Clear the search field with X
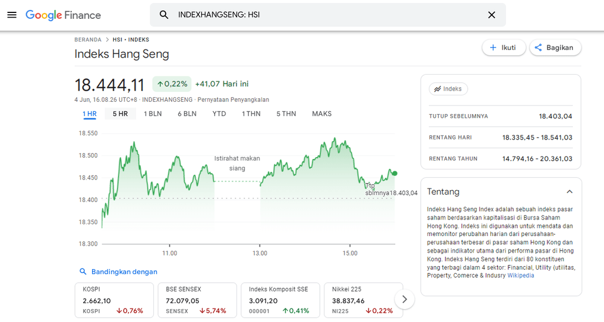 click(491, 15)
